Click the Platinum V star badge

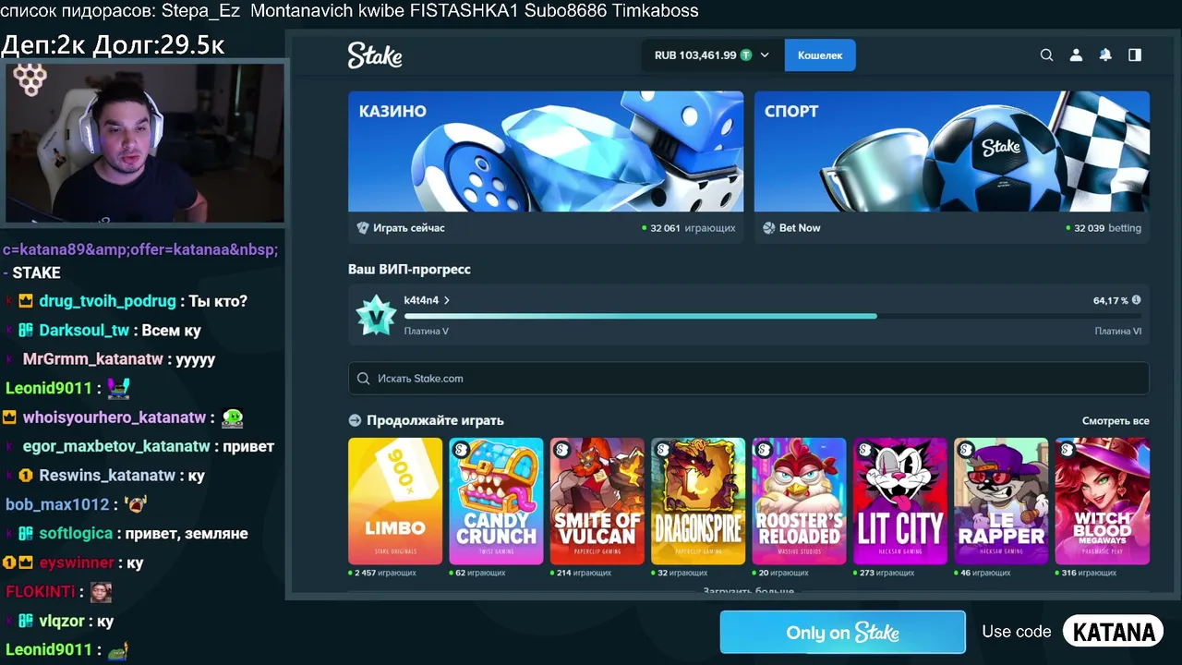point(376,316)
